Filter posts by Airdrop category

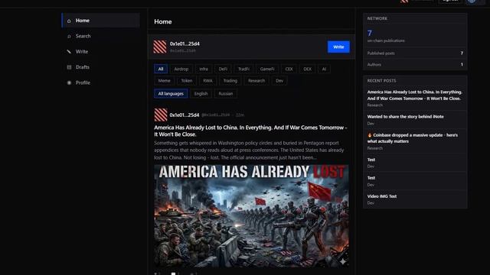pyautogui.click(x=181, y=69)
